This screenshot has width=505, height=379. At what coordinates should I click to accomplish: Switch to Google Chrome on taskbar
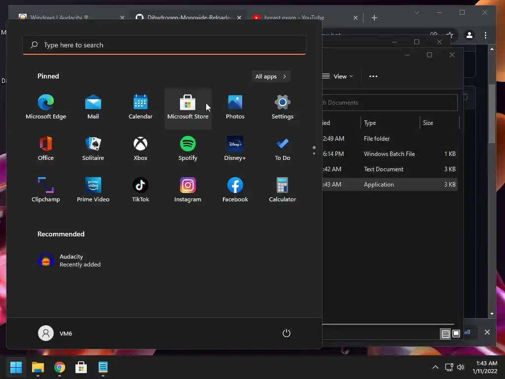click(60, 367)
